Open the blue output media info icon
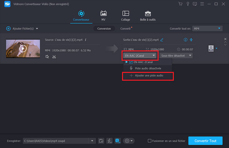 pos(185,40)
